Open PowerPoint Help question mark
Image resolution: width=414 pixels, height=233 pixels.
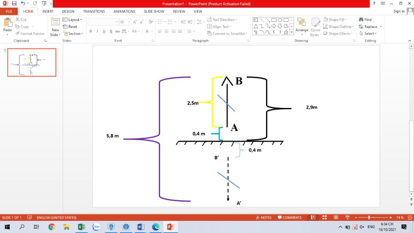[374, 3]
